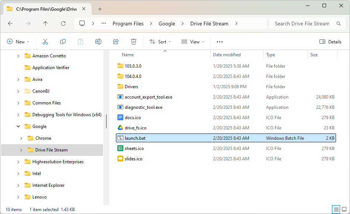350x214 pixels.
Task: Click the 104.0.4.0 folder icon
Action: (120, 76)
